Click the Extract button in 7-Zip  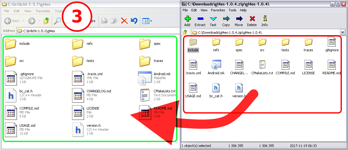pos(200,21)
